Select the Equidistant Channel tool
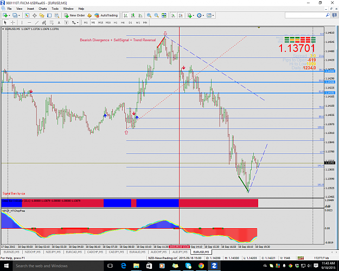This screenshot has height=271, width=339. pos(44,22)
